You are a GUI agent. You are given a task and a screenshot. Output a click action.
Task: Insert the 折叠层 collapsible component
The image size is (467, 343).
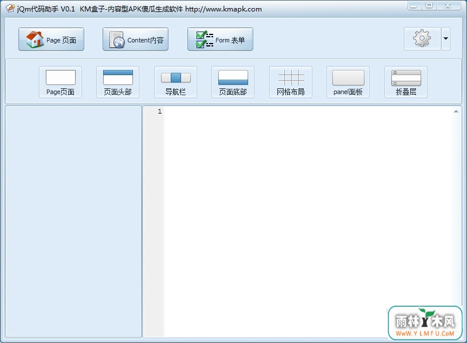coord(406,82)
